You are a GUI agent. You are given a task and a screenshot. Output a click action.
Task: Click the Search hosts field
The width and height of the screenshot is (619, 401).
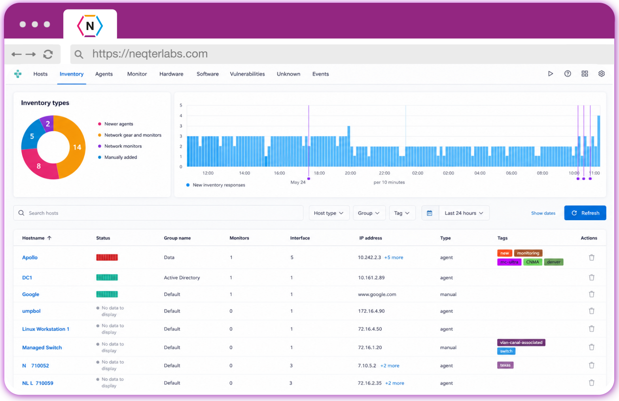(x=158, y=213)
